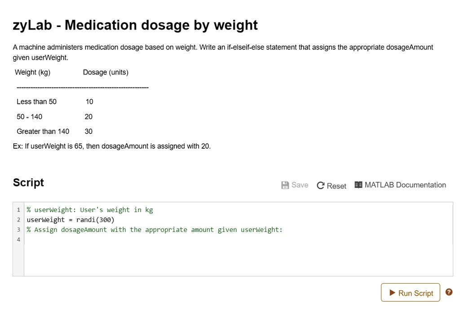Click the help question mark icon
Image resolution: width=460 pixels, height=311 pixels.
pyautogui.click(x=449, y=292)
